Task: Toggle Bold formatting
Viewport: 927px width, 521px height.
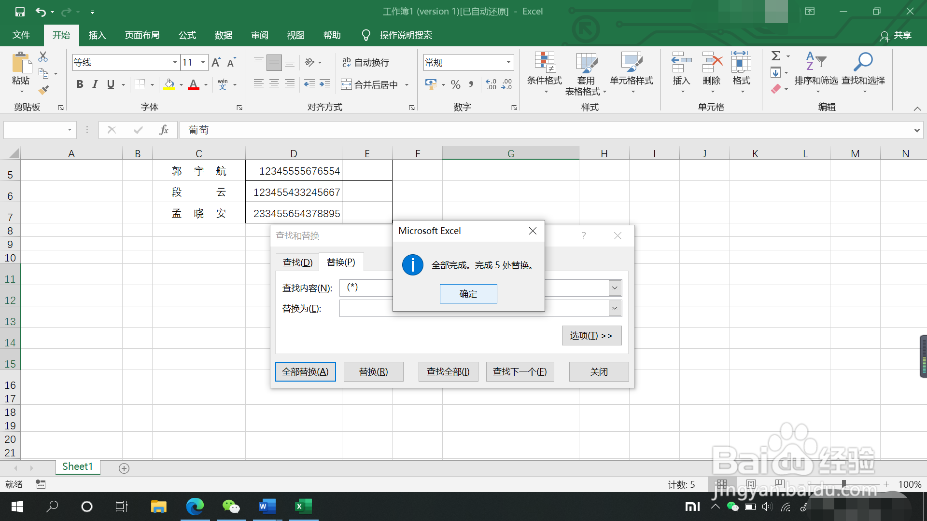Action: [x=80, y=84]
